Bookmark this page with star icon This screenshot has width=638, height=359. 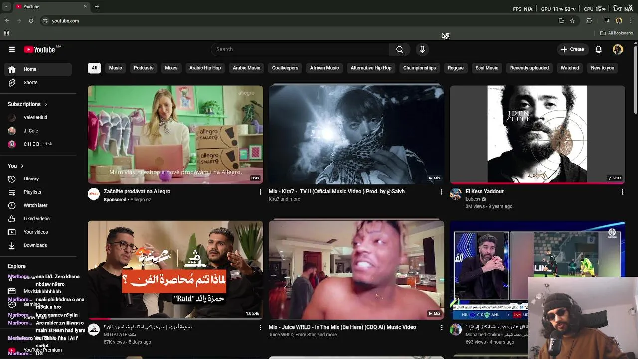coord(572,21)
